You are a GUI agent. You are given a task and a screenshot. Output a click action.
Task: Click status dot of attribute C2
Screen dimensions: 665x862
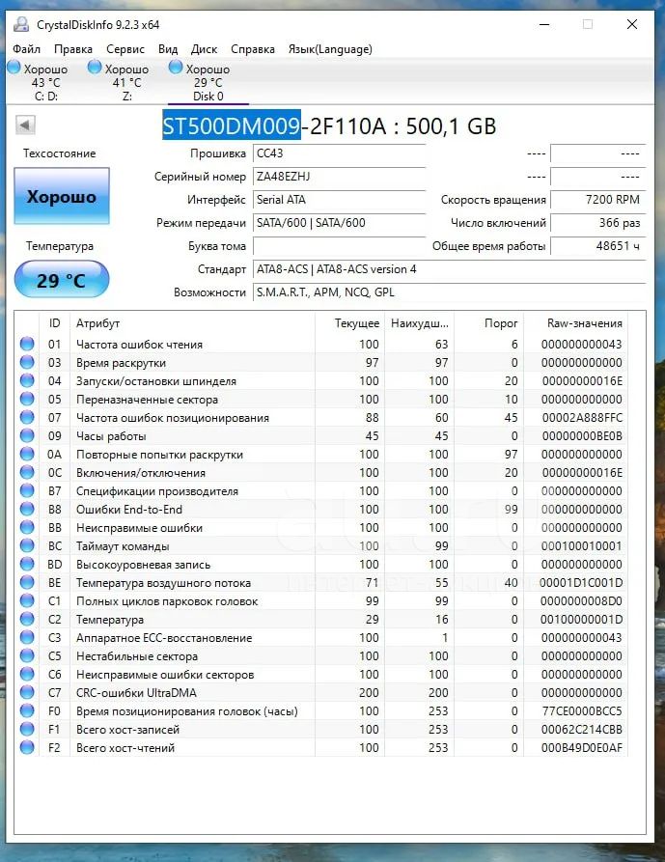coord(27,619)
